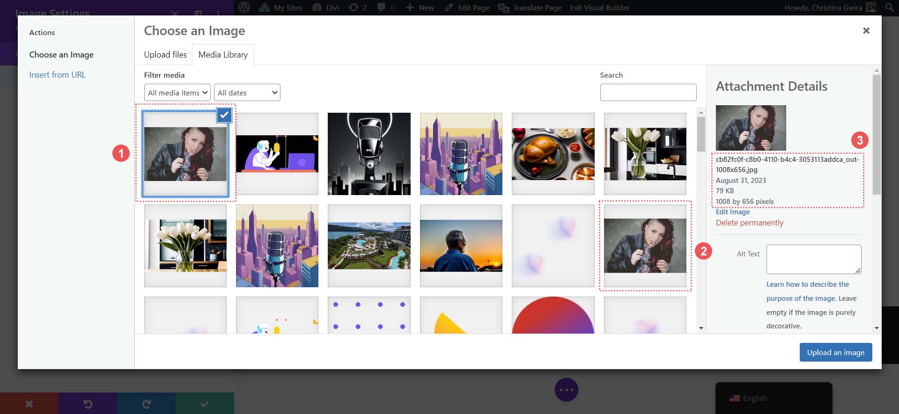The width and height of the screenshot is (899, 414).
Task: Expand the All dates filter dropdown
Action: click(247, 93)
